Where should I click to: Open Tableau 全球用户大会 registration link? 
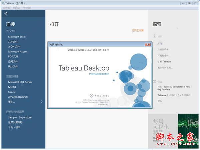tap(174, 95)
